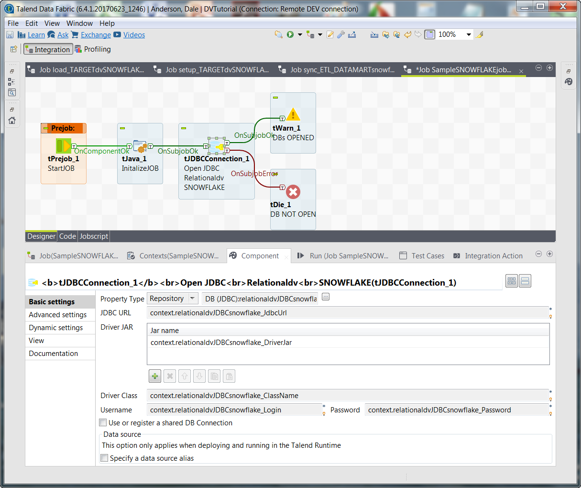
Task: Open the Learn link
Action: click(x=36, y=34)
